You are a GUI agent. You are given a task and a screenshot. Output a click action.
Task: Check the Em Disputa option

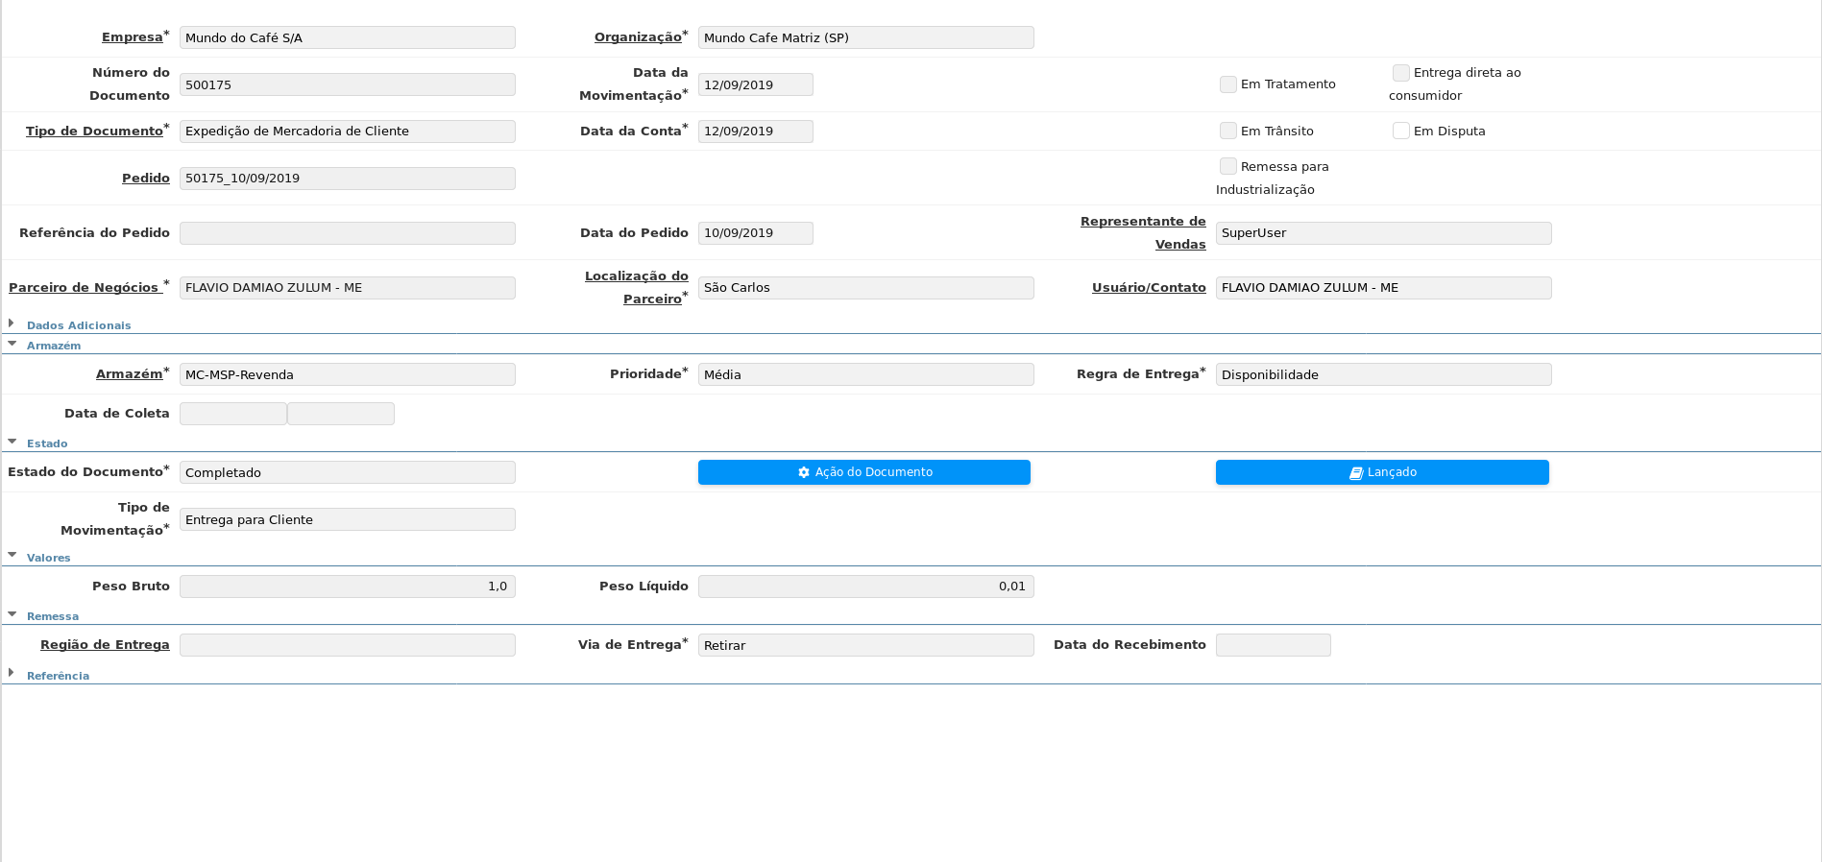(x=1400, y=131)
